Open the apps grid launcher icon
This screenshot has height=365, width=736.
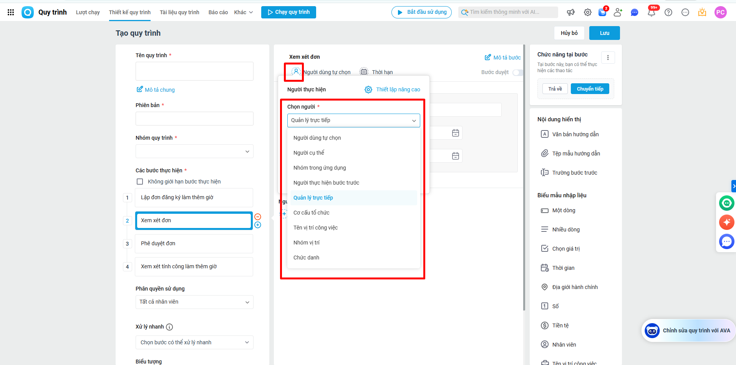click(11, 12)
